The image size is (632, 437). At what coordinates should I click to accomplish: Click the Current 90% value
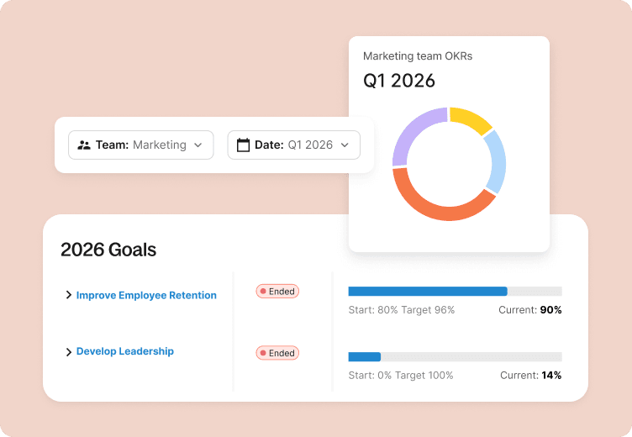(x=551, y=310)
